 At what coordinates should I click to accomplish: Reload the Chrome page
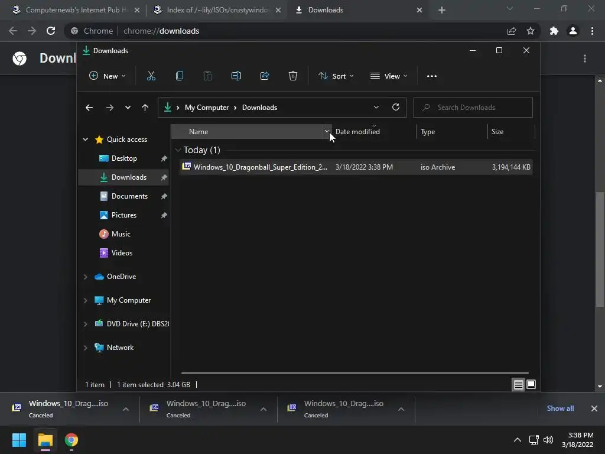[x=51, y=31]
